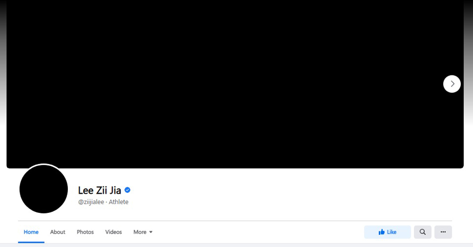Open the More menu in the page tabs
Viewport: 473px width, 247px height.
(143, 232)
